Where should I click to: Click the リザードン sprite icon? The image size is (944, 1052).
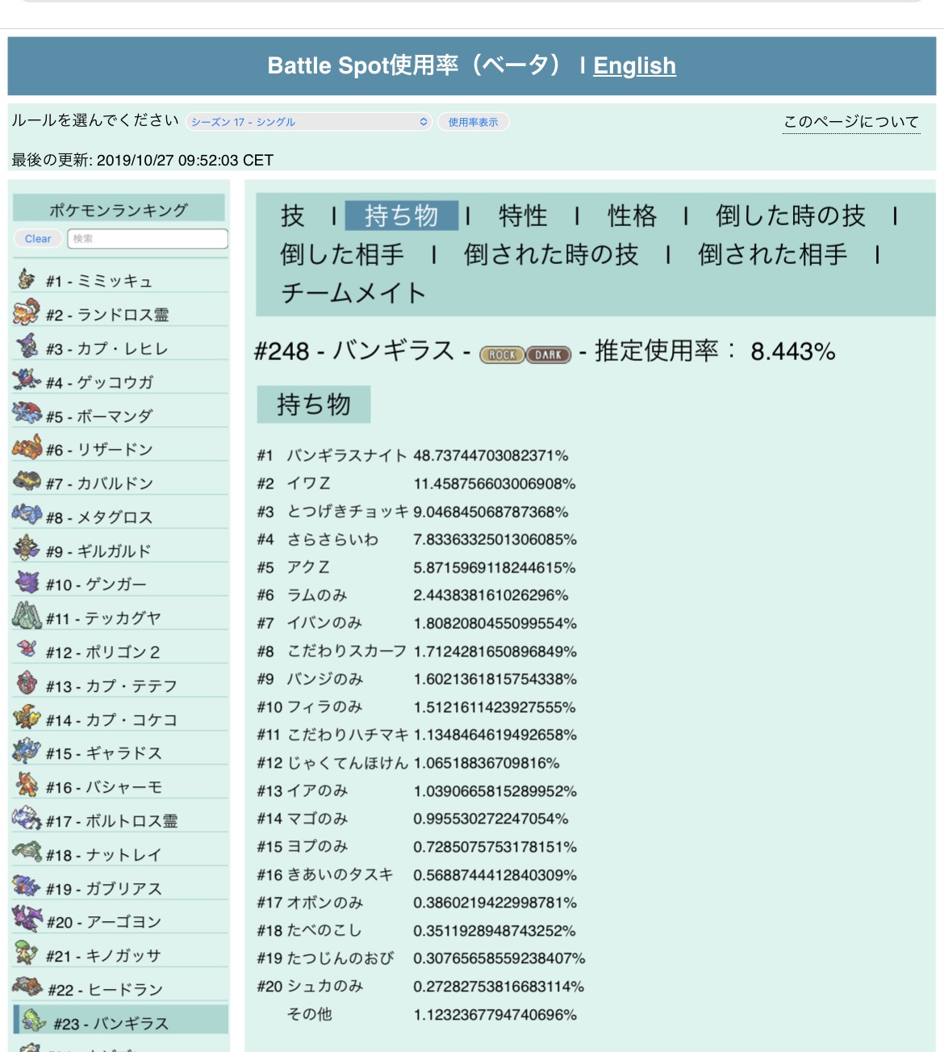coord(27,446)
